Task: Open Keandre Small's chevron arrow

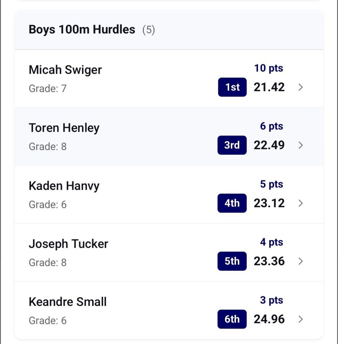Action: (301, 319)
